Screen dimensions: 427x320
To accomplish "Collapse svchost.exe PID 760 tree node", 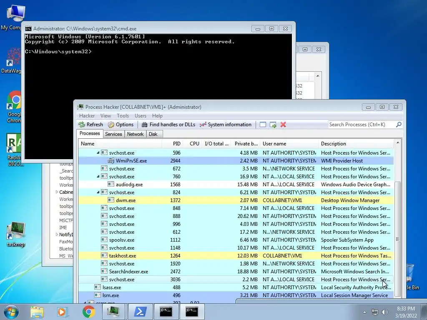I will click(x=98, y=176).
